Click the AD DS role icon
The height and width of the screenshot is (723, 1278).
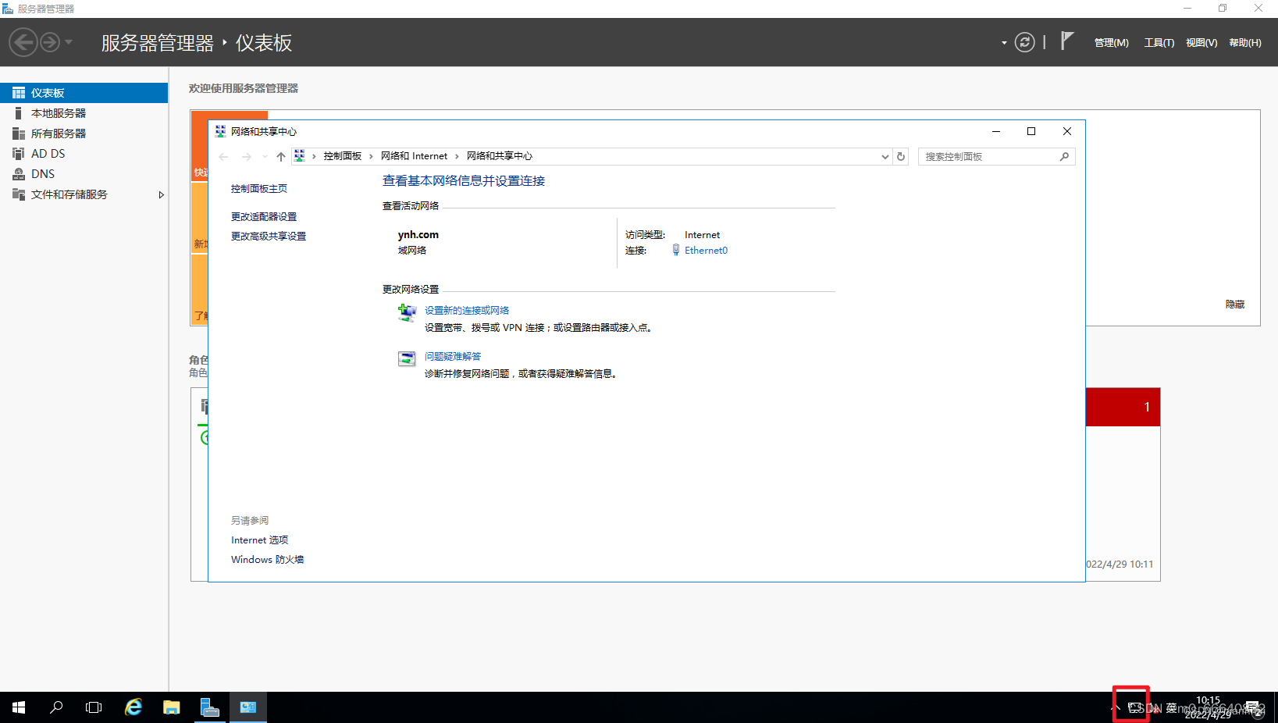(x=19, y=154)
